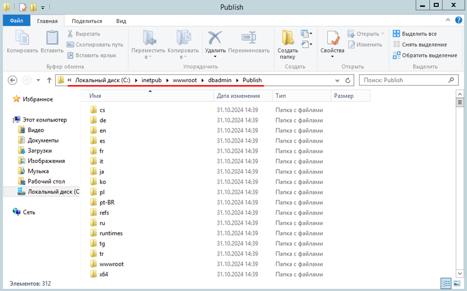Collapse the ribbon with the chevron
The height and width of the screenshot is (291, 467).
pos(447,20)
